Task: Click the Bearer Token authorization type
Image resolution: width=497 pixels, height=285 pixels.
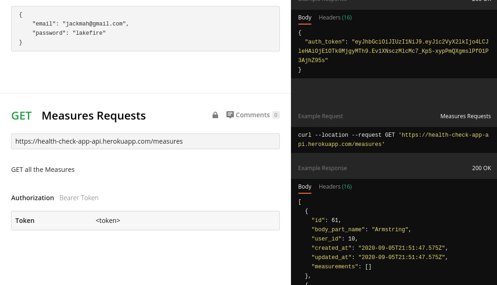Action: pyautogui.click(x=79, y=198)
